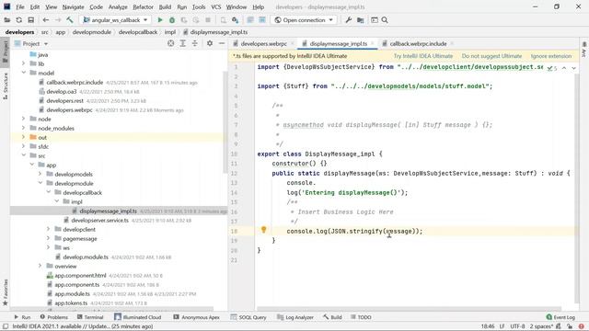
Task: Open Project panel gear options
Action: point(210,43)
